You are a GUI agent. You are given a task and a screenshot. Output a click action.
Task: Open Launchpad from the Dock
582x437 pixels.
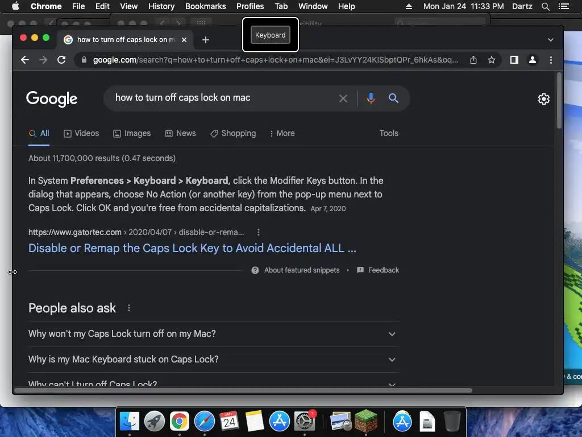pyautogui.click(x=155, y=422)
